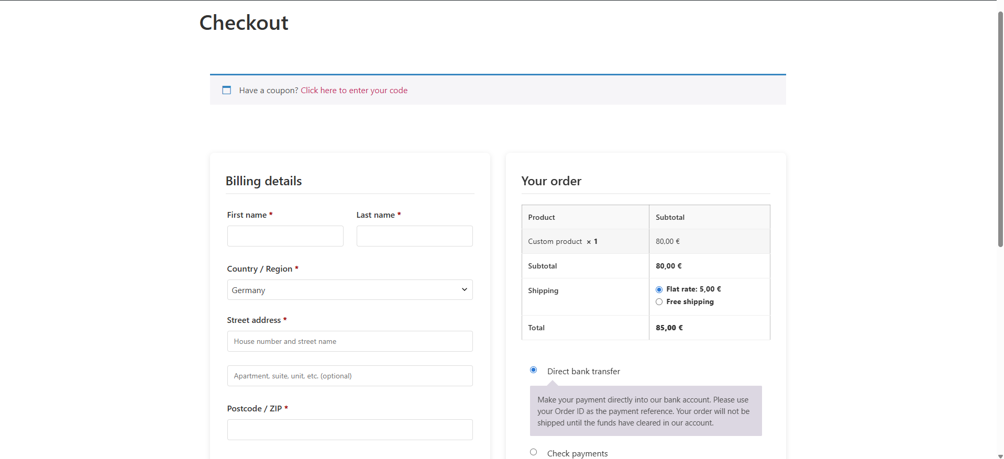Click the Apartment, suite, unit optional field

pos(349,376)
